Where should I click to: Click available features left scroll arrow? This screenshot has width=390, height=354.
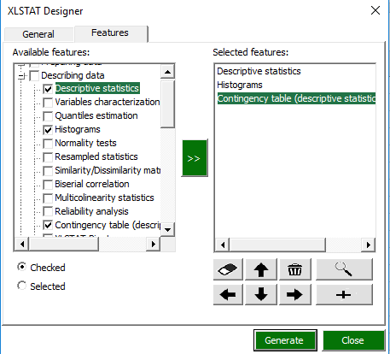(x=22, y=244)
